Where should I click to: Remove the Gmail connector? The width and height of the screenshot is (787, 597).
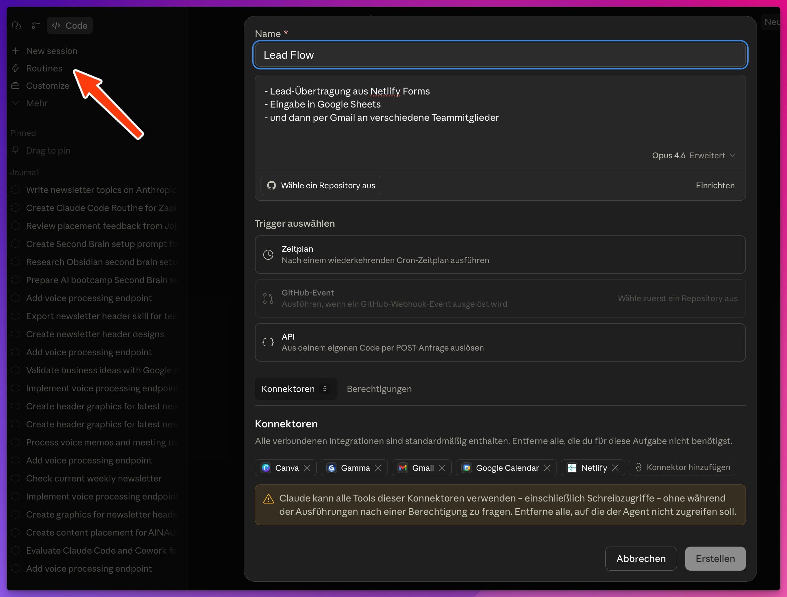coord(442,468)
